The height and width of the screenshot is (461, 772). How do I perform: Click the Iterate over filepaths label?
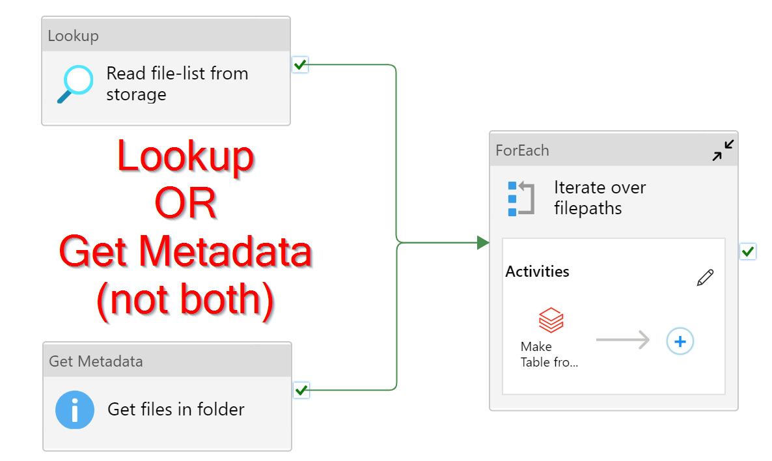pos(599,197)
